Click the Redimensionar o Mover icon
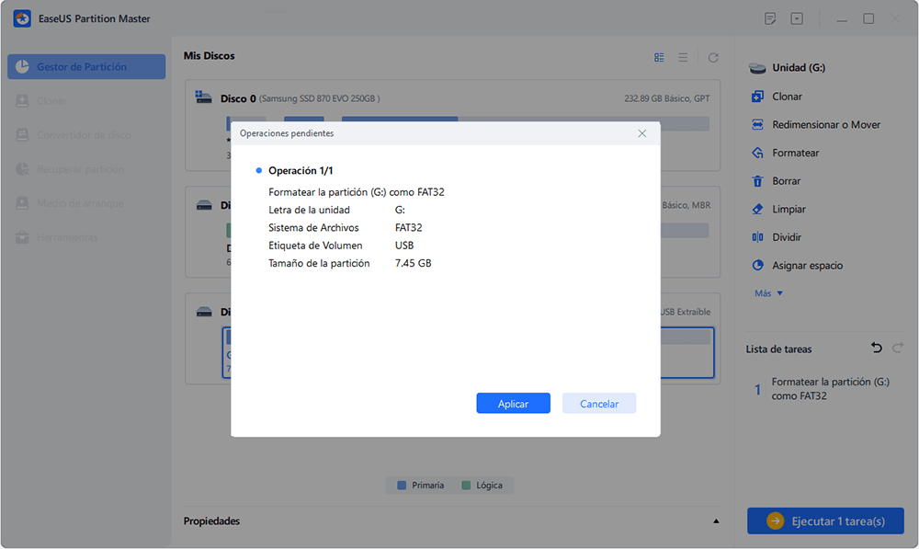This screenshot has width=919, height=549. coord(758,124)
